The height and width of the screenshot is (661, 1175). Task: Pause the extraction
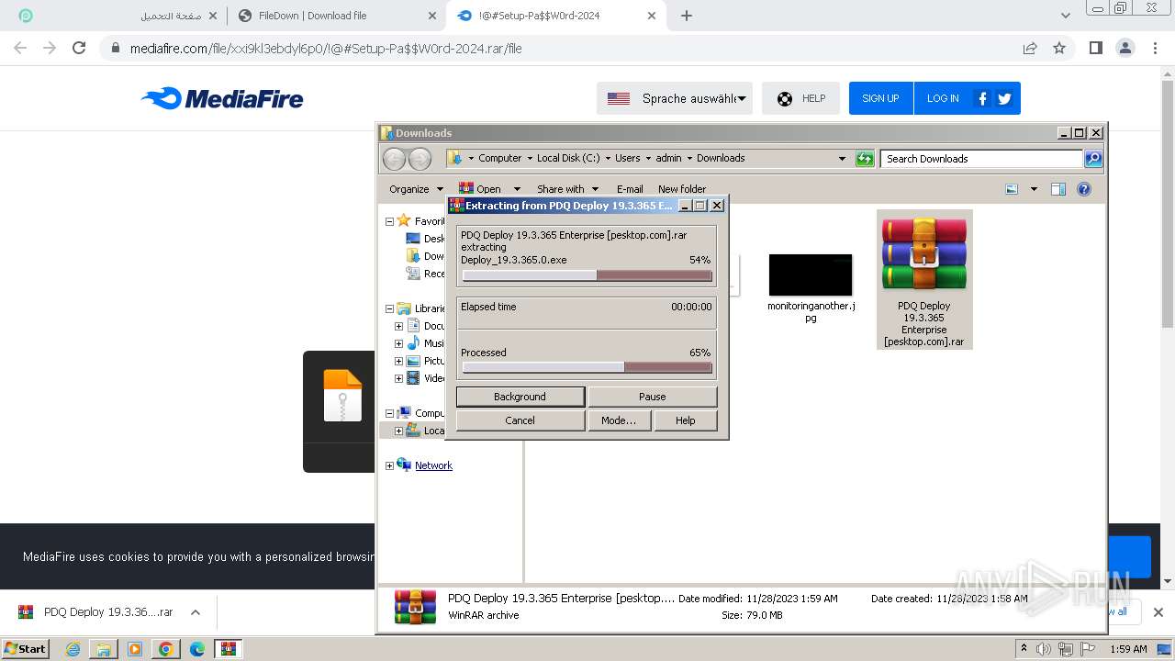(x=653, y=397)
